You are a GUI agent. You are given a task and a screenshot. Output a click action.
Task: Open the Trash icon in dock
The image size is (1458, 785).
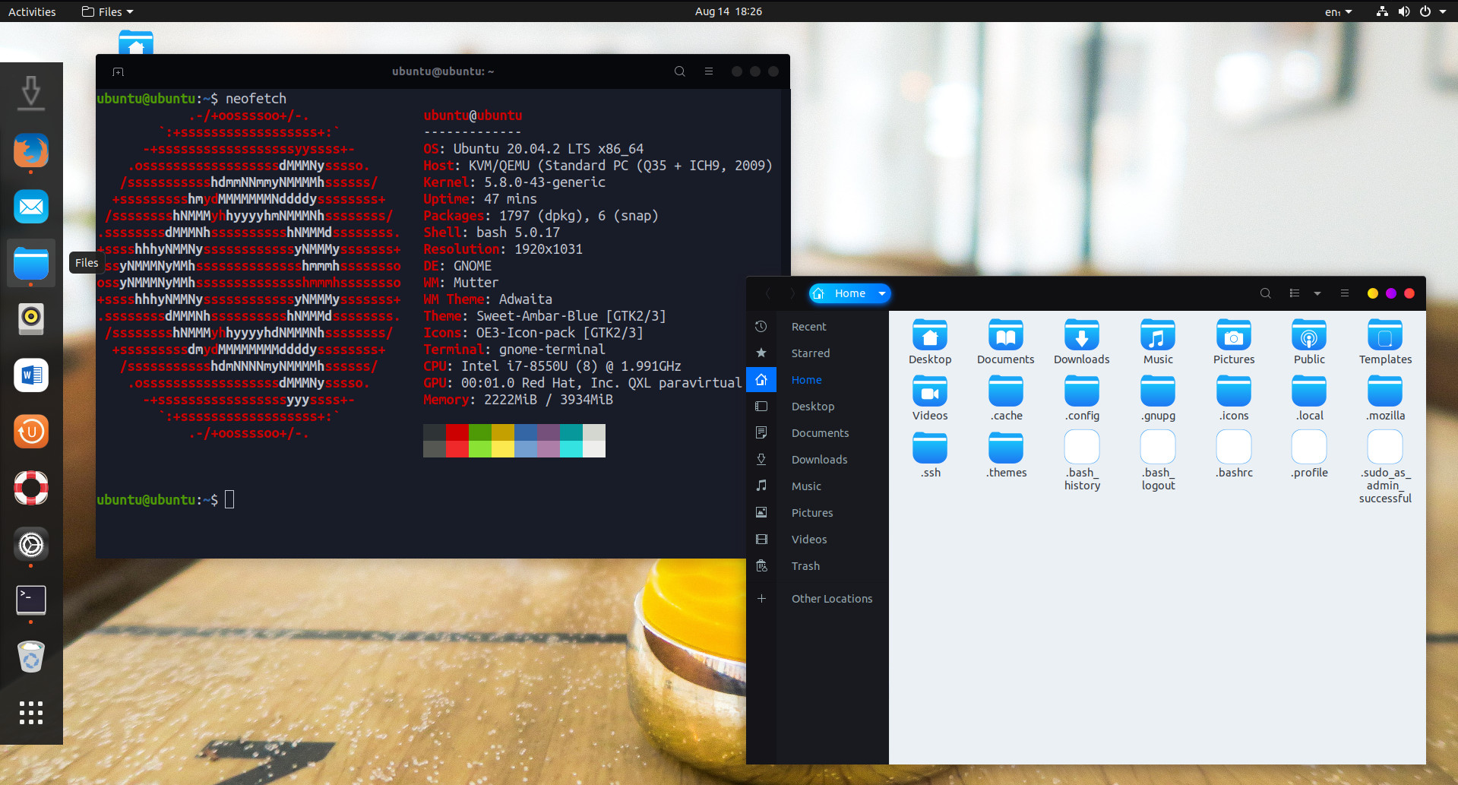(31, 657)
